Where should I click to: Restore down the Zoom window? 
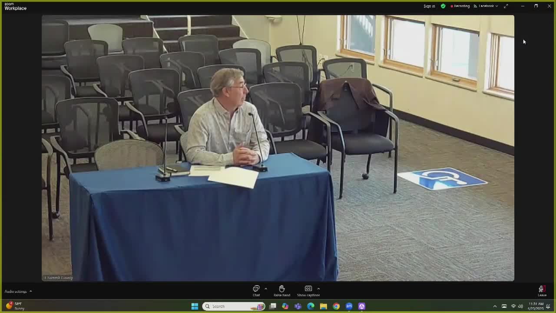[536, 6]
